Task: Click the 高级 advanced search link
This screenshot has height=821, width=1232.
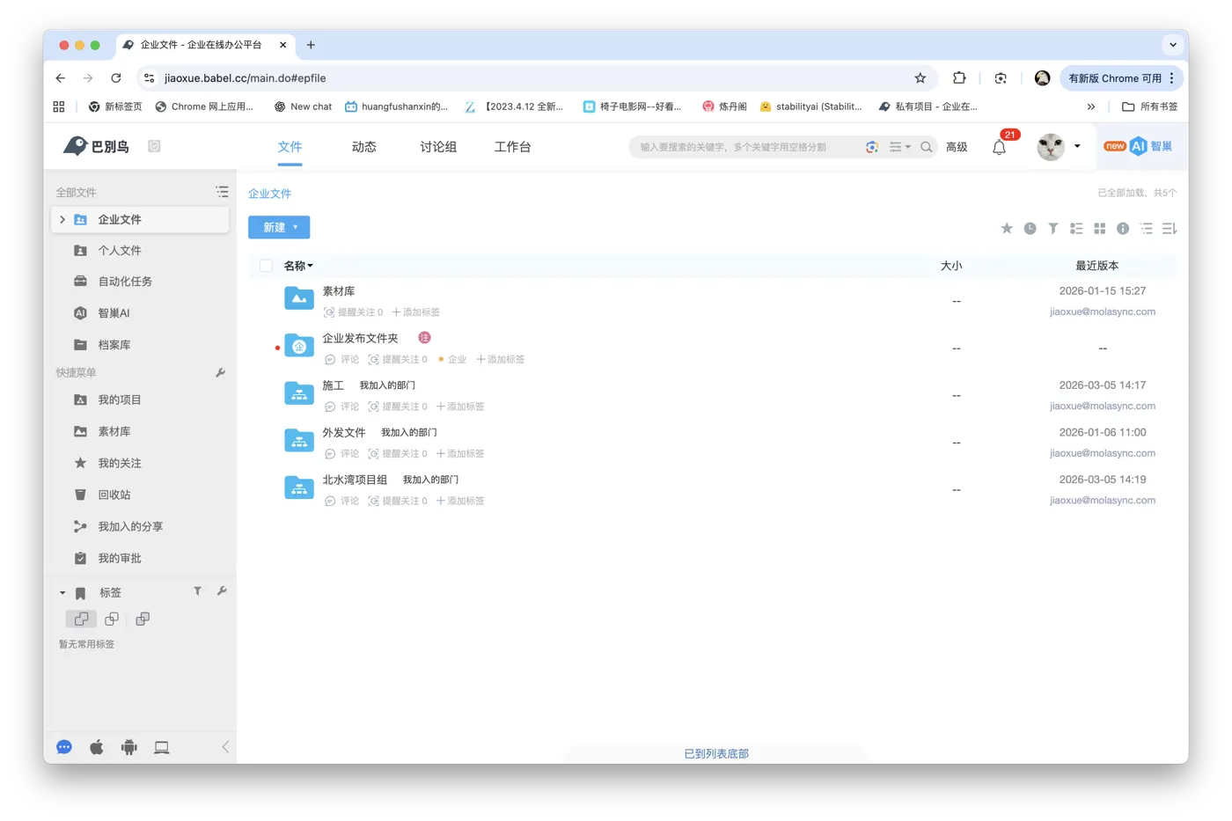Action: pos(957,147)
